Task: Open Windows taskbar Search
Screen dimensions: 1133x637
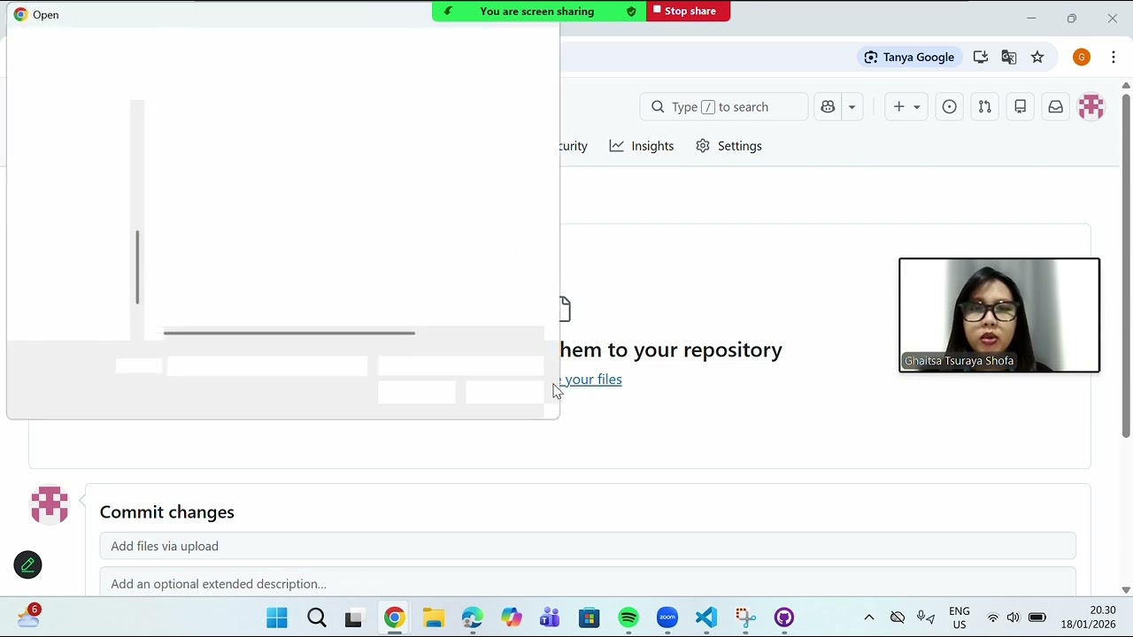Action: click(317, 618)
